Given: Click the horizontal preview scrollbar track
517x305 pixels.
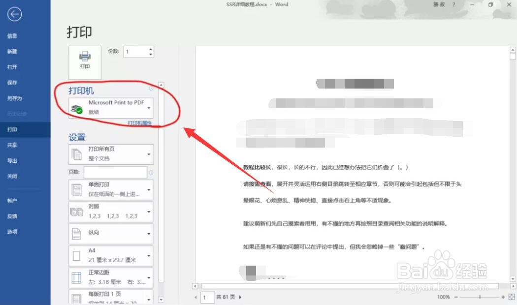Looking at the screenshot, I should [x=350, y=286].
